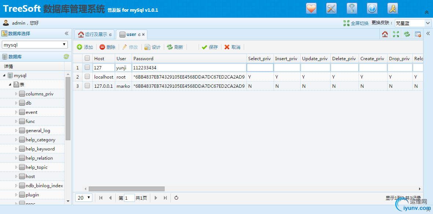Click the 刷新 refresh toolbar button

pyautogui.click(x=175, y=47)
